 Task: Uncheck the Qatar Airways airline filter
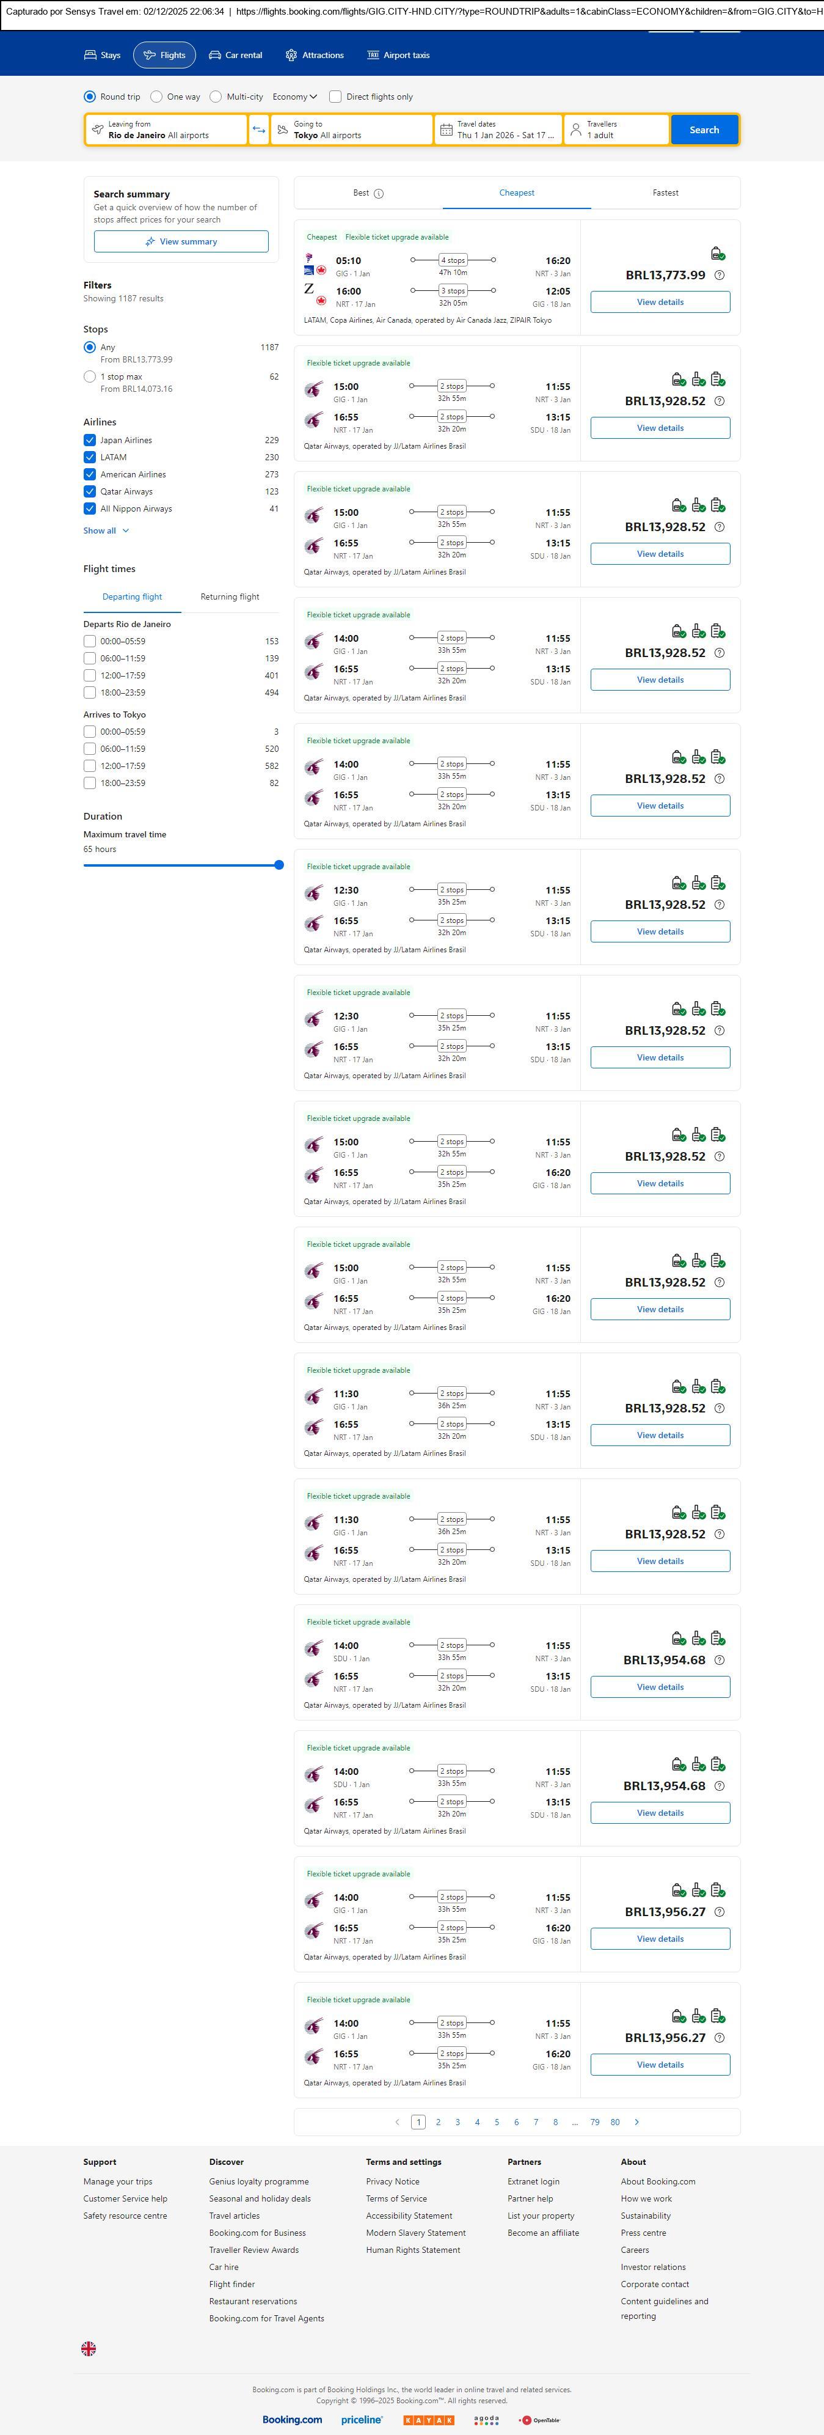tap(90, 491)
